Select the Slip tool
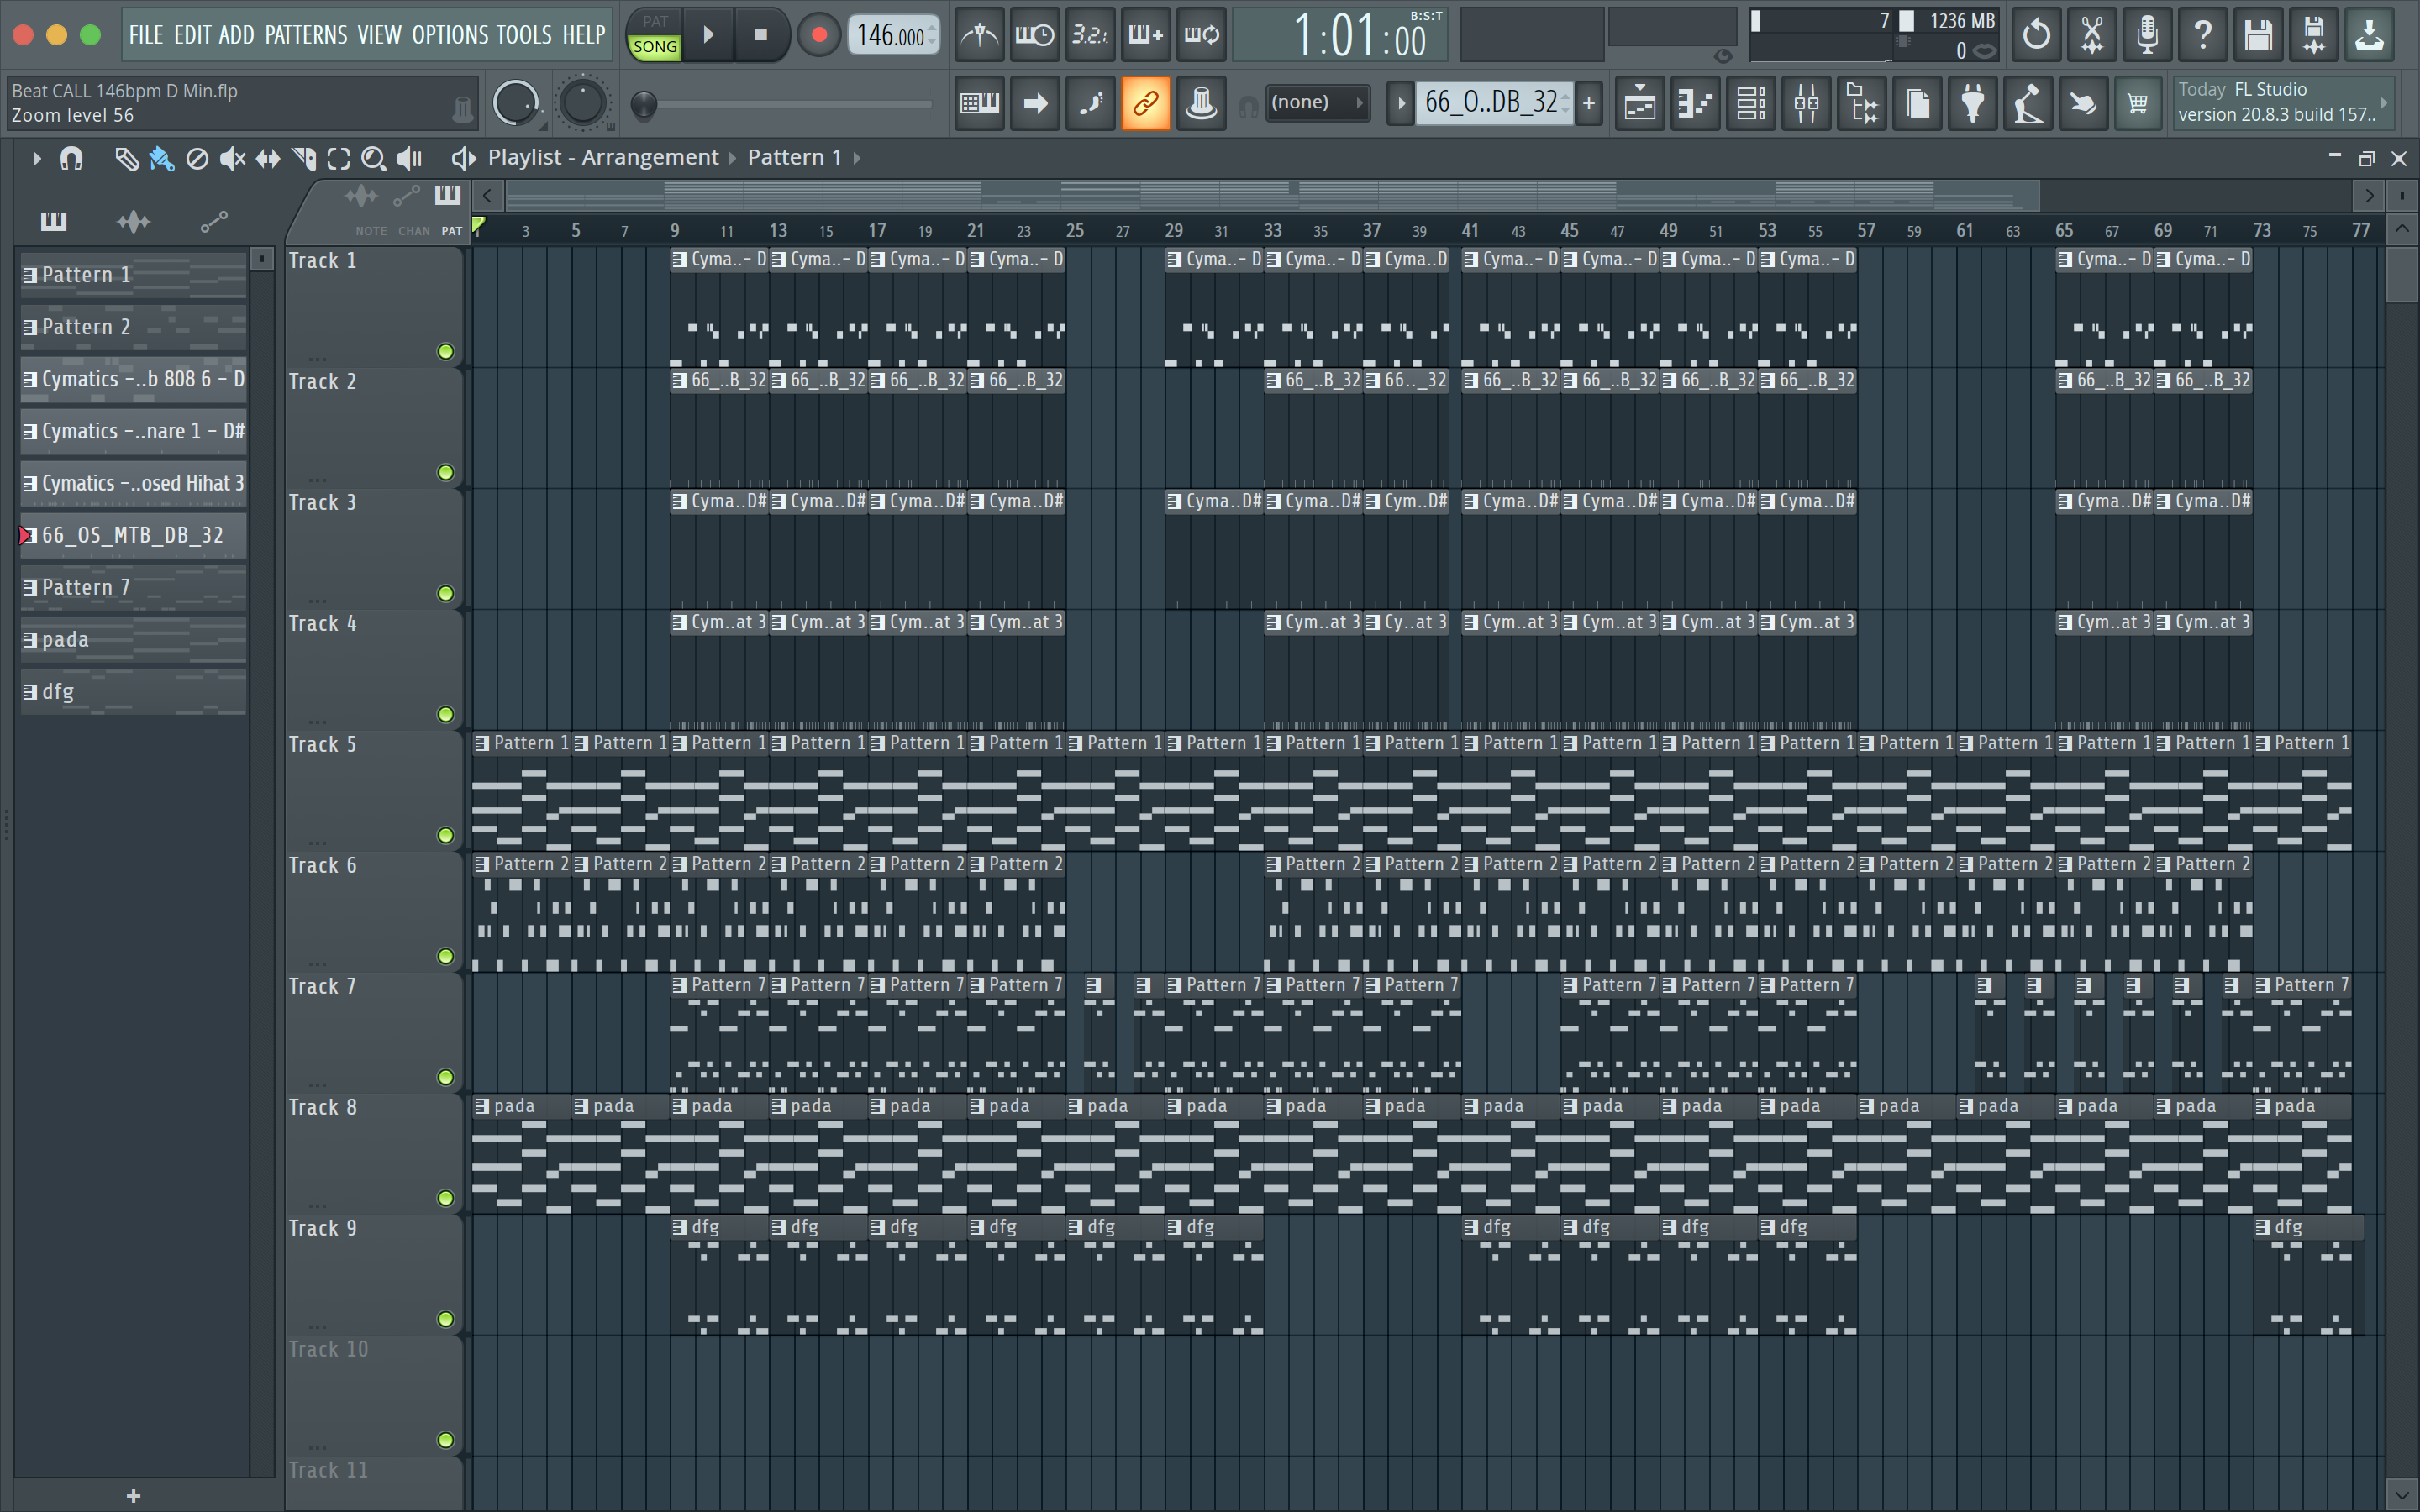Image resolution: width=2420 pixels, height=1512 pixels. click(268, 158)
